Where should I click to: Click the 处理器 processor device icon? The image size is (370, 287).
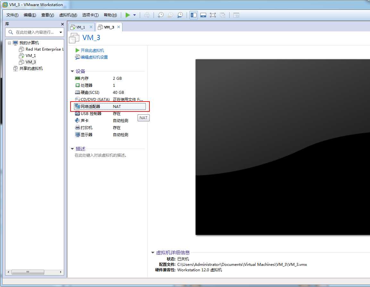(77, 85)
